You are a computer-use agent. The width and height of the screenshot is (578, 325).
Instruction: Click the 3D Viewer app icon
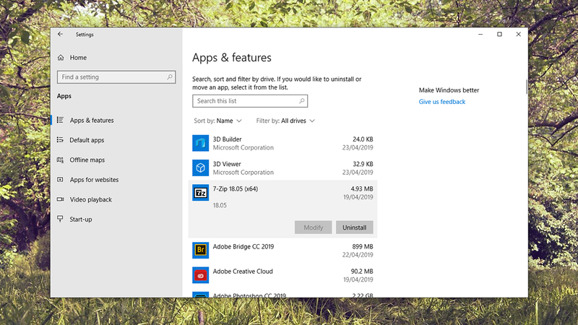click(x=201, y=168)
